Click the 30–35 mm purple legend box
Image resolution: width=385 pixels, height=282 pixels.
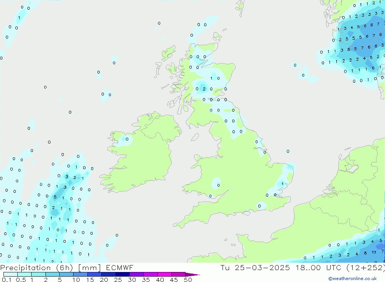[137, 274]
